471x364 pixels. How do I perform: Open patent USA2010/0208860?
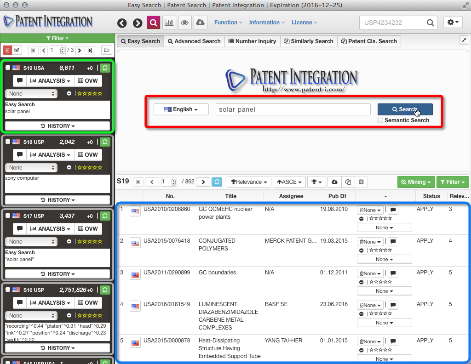point(167,209)
